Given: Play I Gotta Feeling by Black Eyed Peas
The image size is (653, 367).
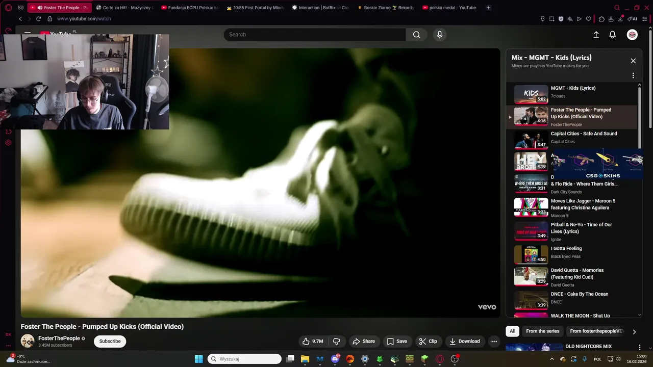Looking at the screenshot, I should (571, 254).
